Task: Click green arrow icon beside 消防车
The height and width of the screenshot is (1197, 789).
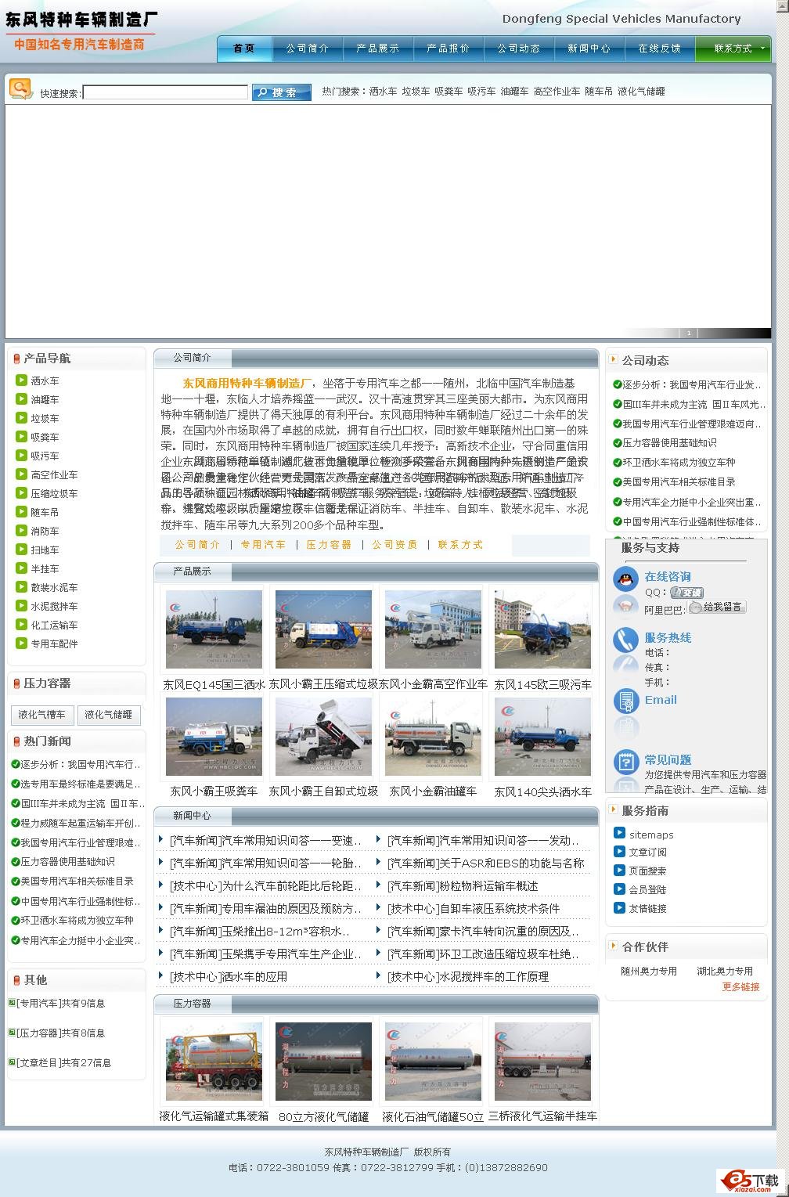Action: coord(22,531)
